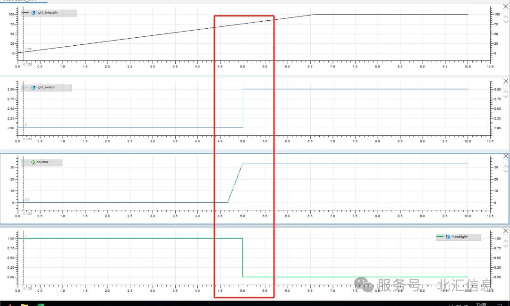Expand the counter panel axis chevron control

(505, 167)
